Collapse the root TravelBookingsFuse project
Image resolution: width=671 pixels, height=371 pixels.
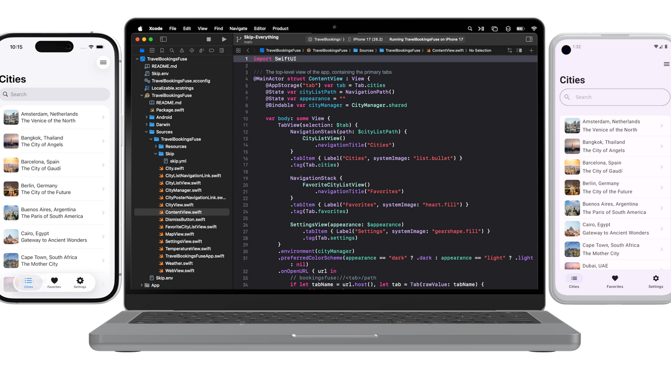click(x=137, y=59)
